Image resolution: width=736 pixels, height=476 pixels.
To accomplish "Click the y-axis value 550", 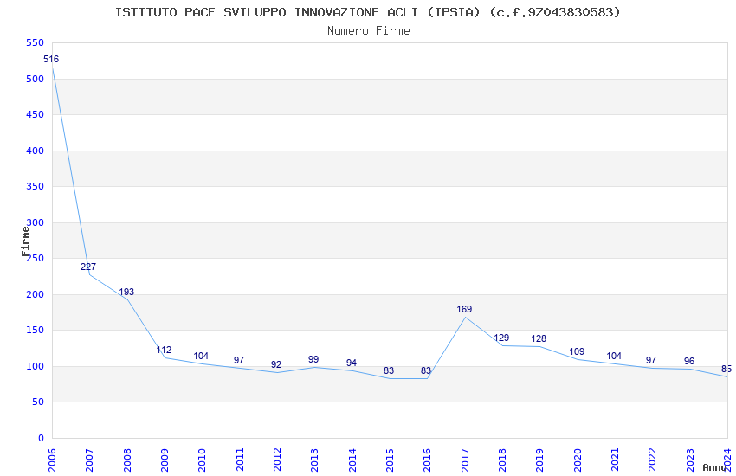I will click(36, 42).
